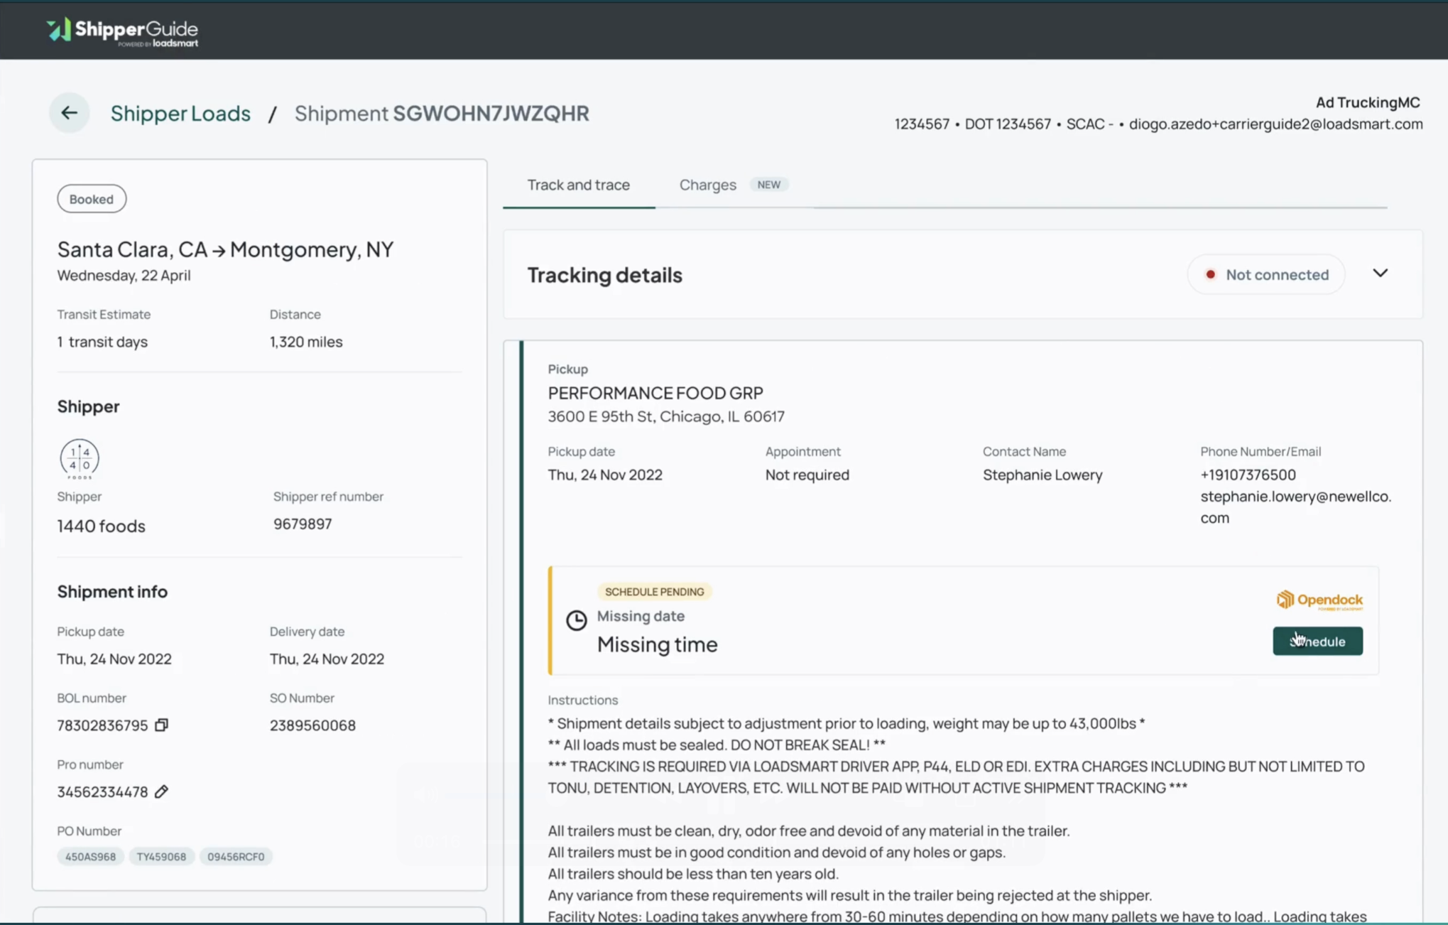Open the Shipper Loads breadcrumb link
The width and height of the screenshot is (1448, 925).
click(x=180, y=113)
